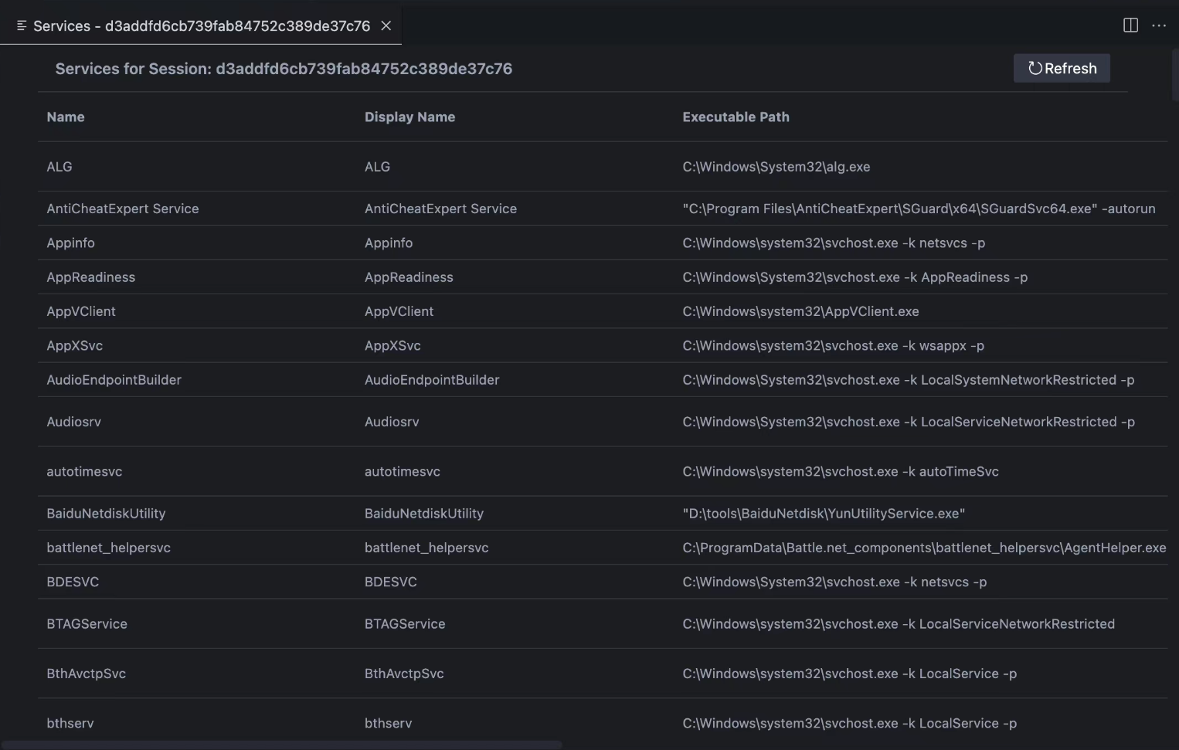Click the svchost -k autoTimeSvc path
This screenshot has height=750, width=1179.
point(840,471)
